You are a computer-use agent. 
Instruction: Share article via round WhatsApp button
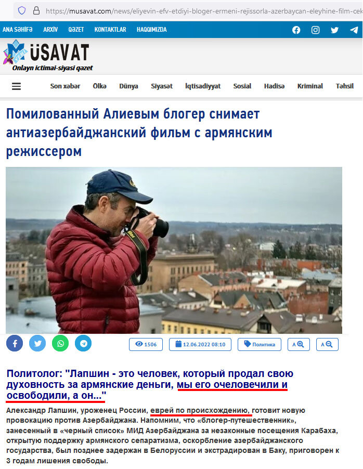coord(60,343)
